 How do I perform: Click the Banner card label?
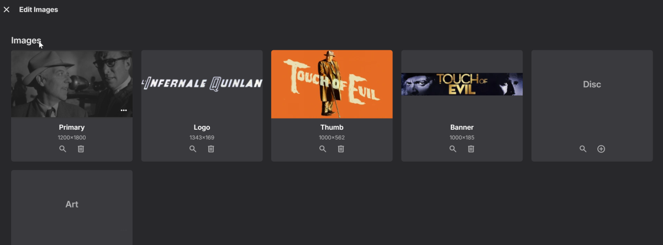(x=462, y=127)
